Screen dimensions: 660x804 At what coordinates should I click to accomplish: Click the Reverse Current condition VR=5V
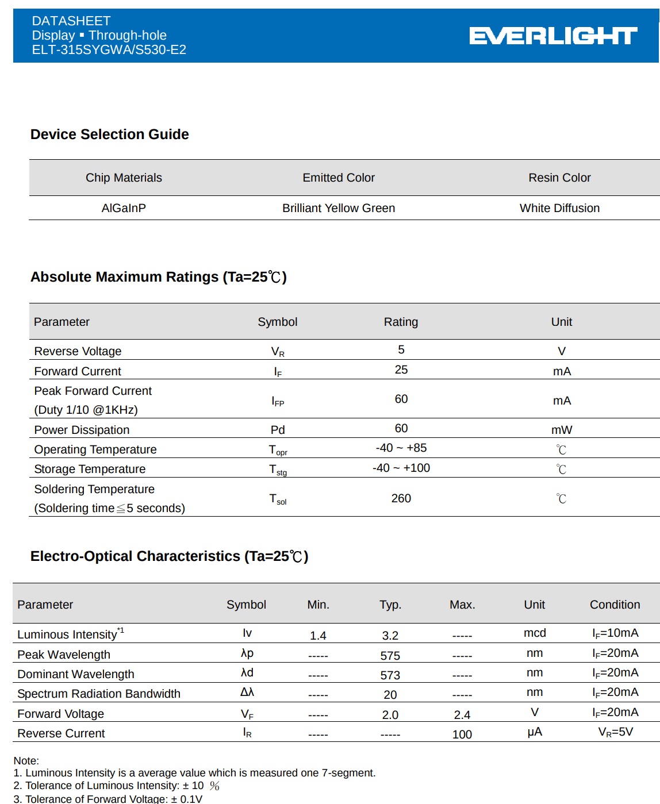pyautogui.click(x=616, y=732)
